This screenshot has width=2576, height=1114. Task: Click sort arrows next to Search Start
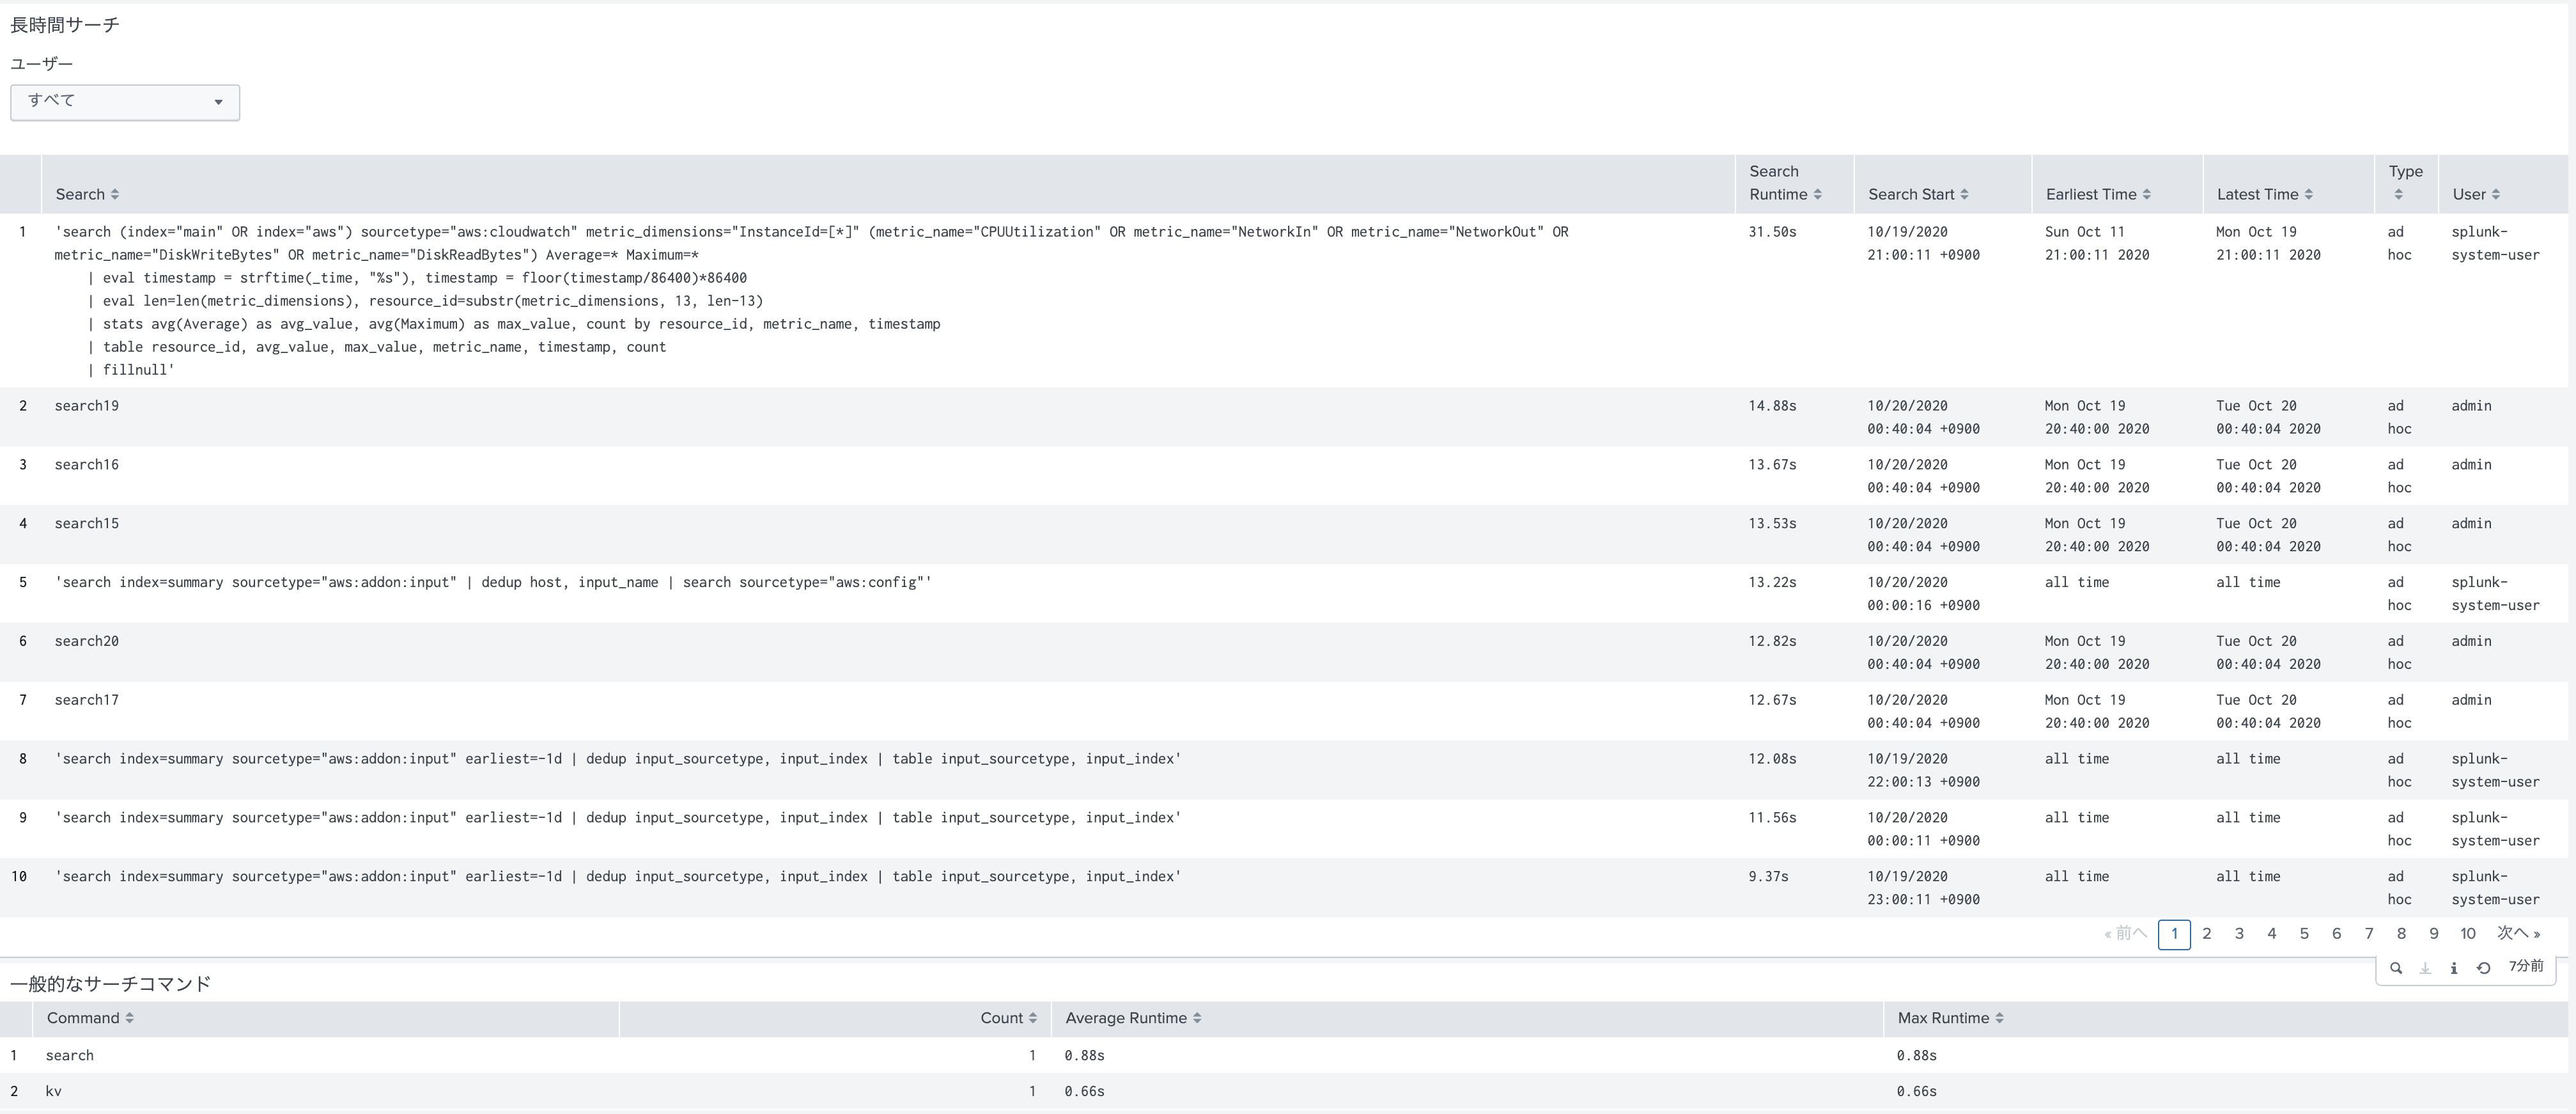1964,194
